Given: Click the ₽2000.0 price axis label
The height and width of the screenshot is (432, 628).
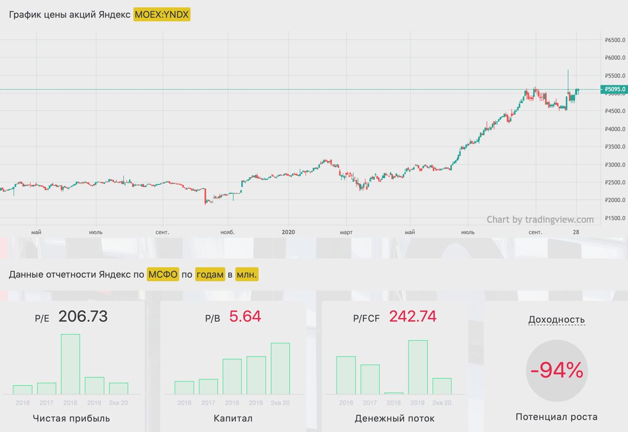Looking at the screenshot, I should coord(615,200).
